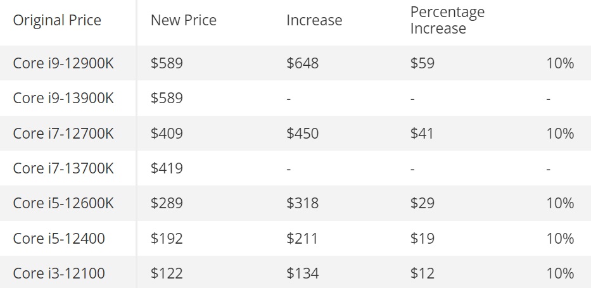Click the Increase column header
Image resolution: width=591 pixels, height=288 pixels.
[314, 20]
